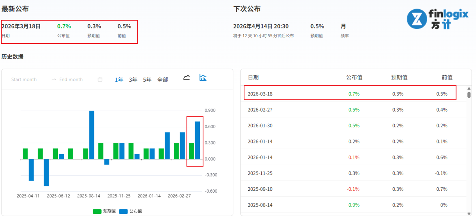This screenshot has height=218, width=476.
Task: Show 全部 historical data range
Action: 163,80
